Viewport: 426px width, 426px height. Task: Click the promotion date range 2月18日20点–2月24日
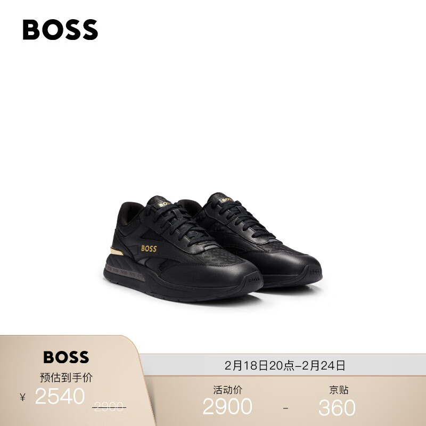[x=285, y=365]
